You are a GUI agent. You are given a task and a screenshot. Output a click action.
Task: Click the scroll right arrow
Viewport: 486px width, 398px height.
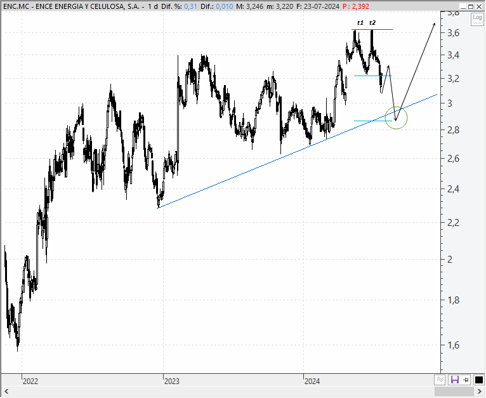point(480,391)
